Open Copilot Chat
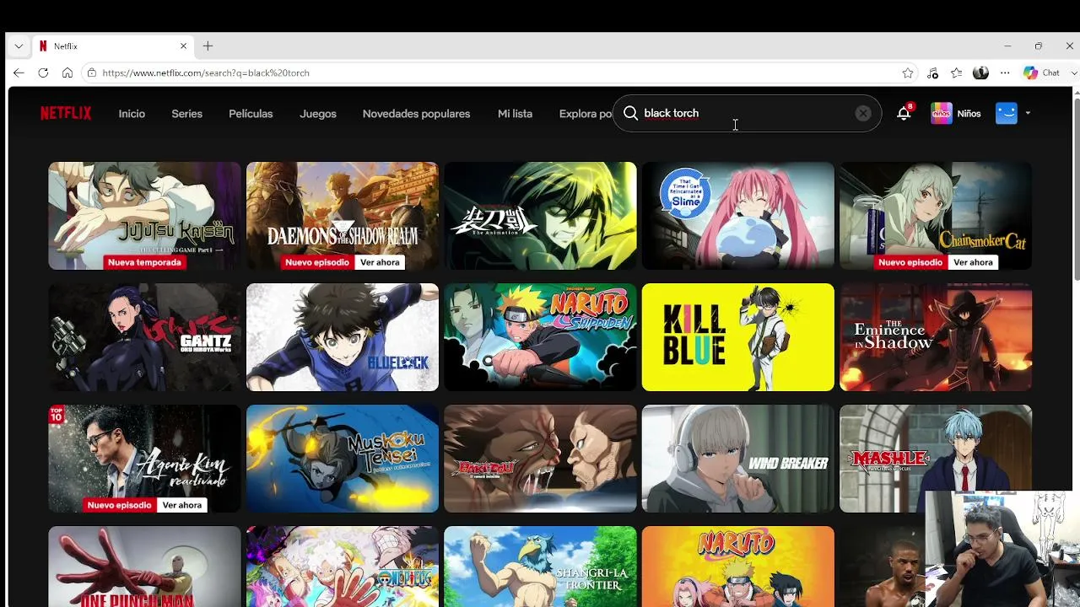The width and height of the screenshot is (1080, 607). click(1041, 73)
